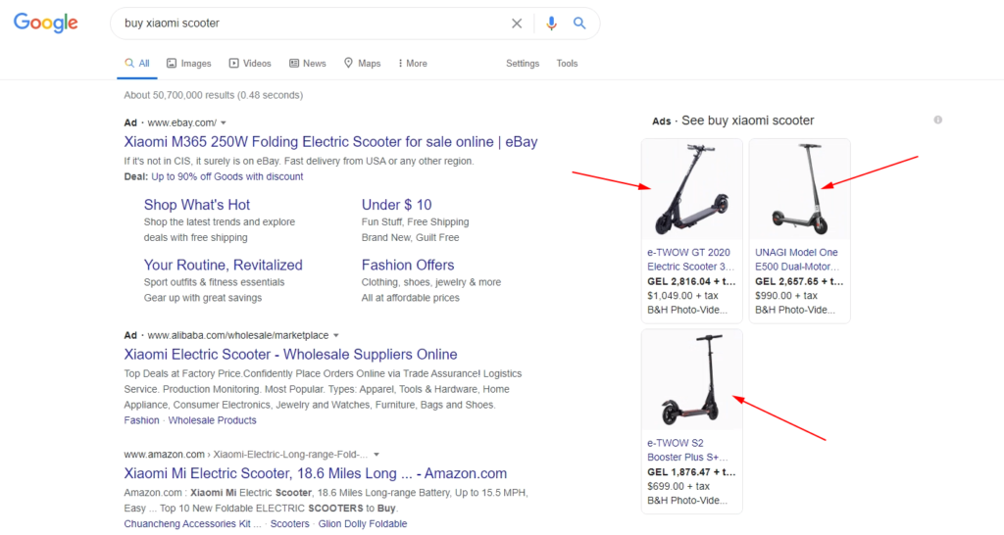The image size is (1004, 535).
Task: Click B&H seller under UNAGI Model One
Action: (795, 310)
